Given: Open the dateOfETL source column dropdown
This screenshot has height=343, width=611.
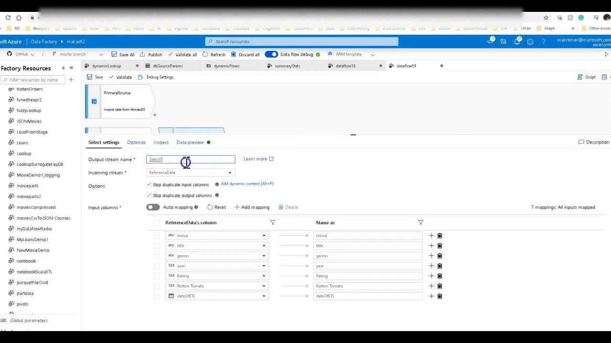Looking at the screenshot, I should click(217, 296).
